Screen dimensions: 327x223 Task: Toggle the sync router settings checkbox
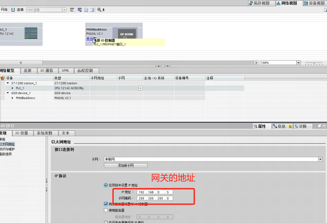coord(106,204)
